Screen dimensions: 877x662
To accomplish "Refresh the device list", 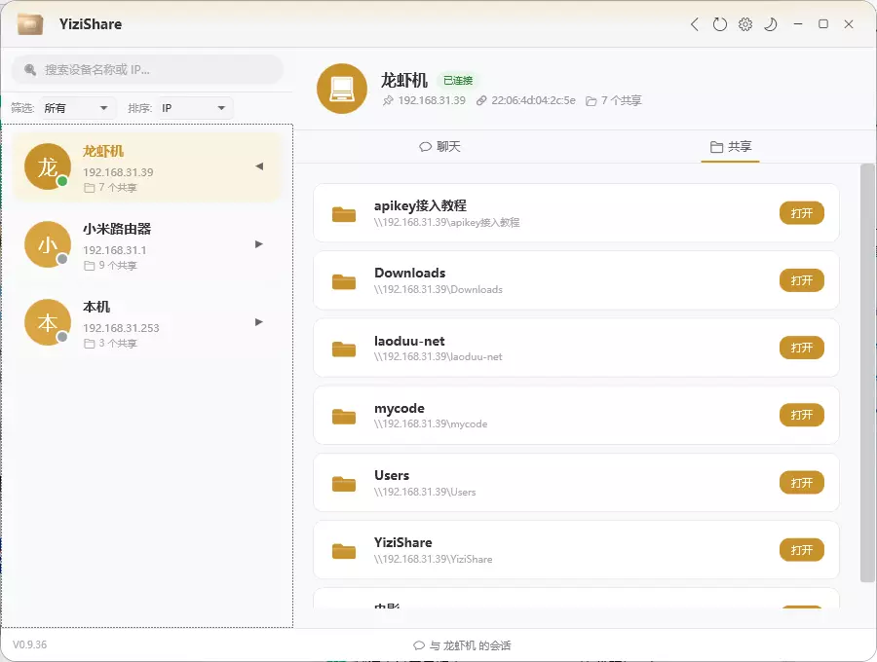I will click(x=720, y=24).
